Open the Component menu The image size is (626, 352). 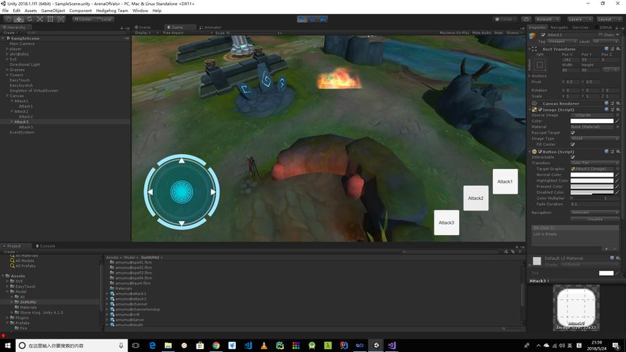pos(80,11)
